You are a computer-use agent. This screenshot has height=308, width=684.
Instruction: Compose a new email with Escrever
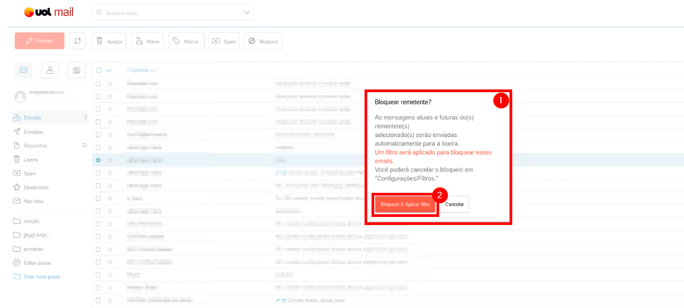40,41
